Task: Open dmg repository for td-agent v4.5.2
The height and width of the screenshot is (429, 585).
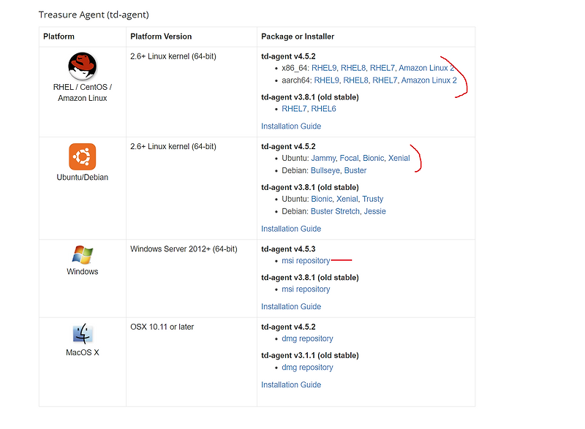Action: pos(307,338)
